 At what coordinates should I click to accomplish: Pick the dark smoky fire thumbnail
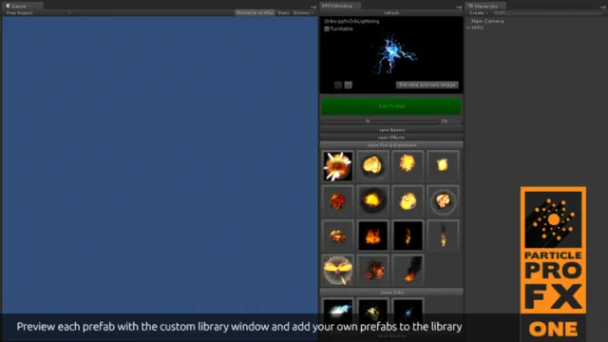(x=372, y=270)
